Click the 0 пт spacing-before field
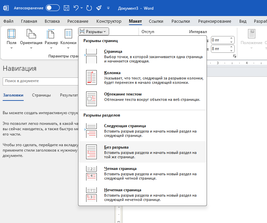The image size is (267, 223). [x=220, y=40]
